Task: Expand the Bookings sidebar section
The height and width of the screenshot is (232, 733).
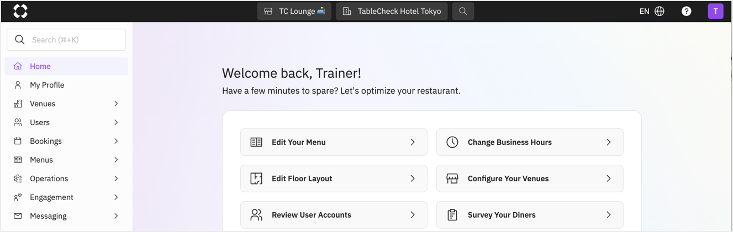Action: tap(66, 141)
